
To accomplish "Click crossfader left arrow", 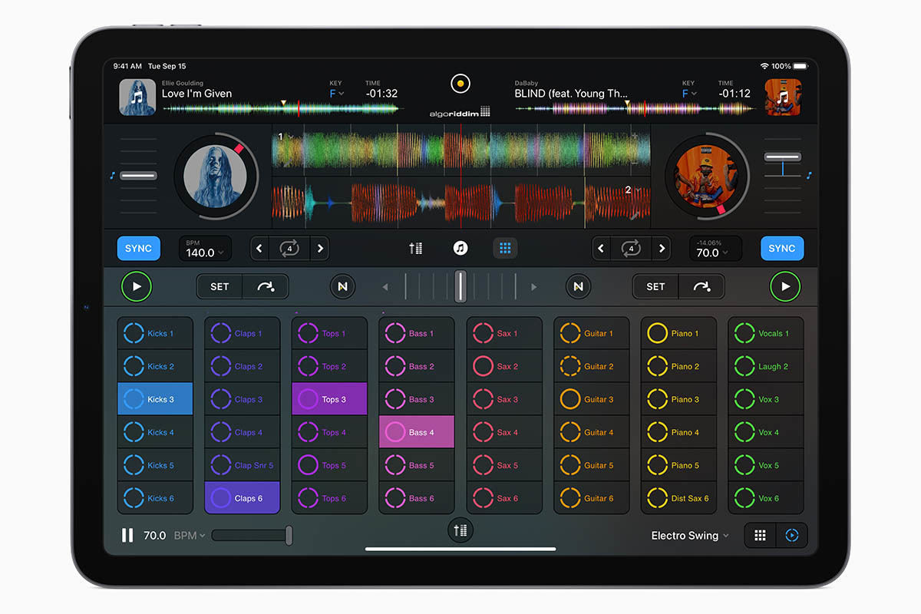I will tap(385, 287).
